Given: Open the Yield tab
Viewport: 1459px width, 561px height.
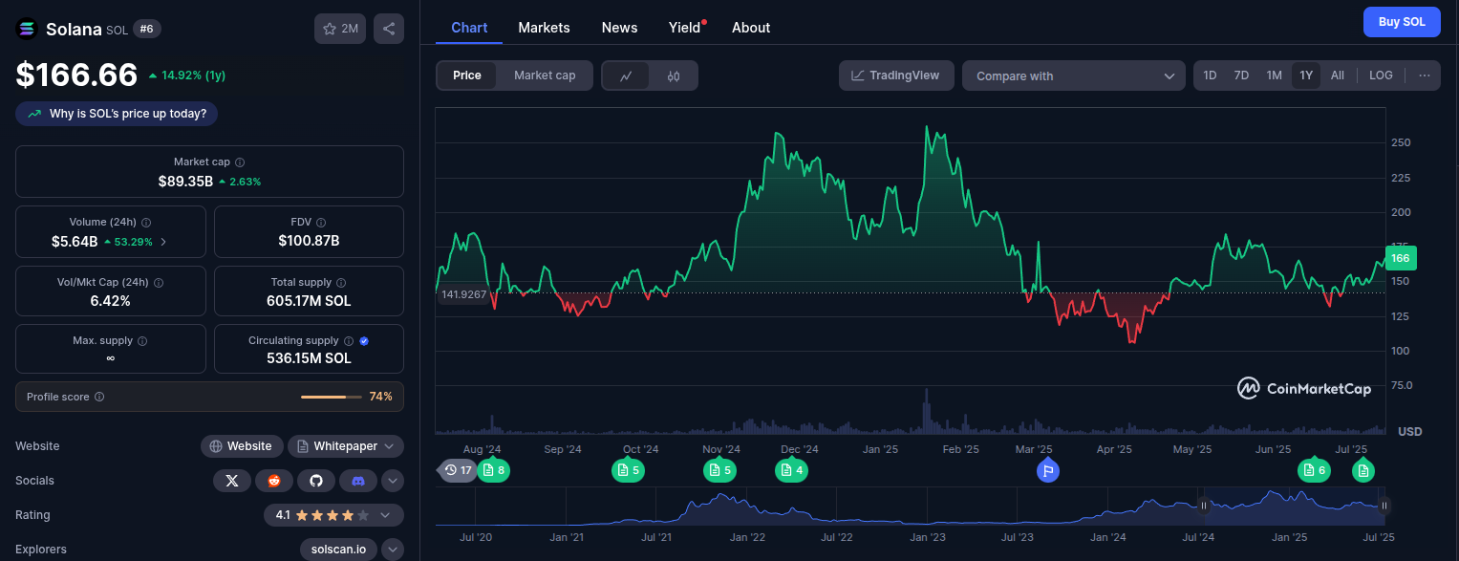Looking at the screenshot, I should click(x=685, y=28).
